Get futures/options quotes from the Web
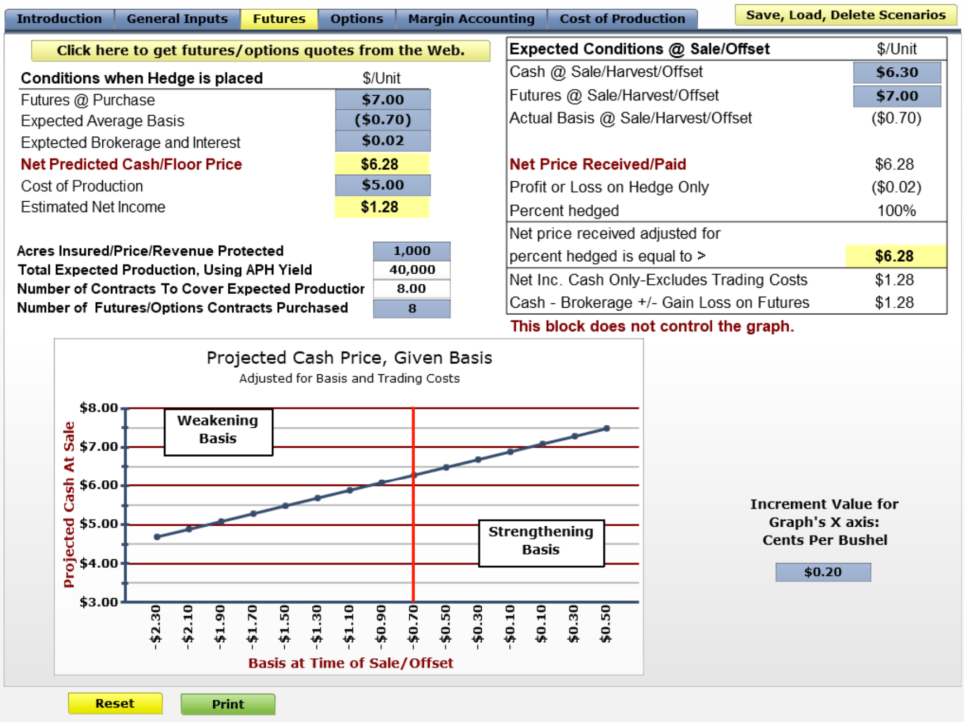Screen dimensions: 964x722 260,51
